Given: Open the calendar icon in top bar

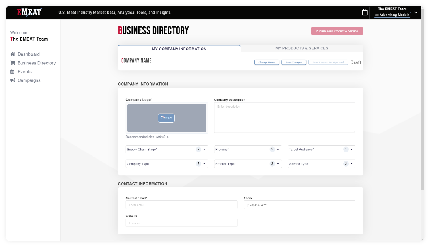Looking at the screenshot, I should click(365, 13).
